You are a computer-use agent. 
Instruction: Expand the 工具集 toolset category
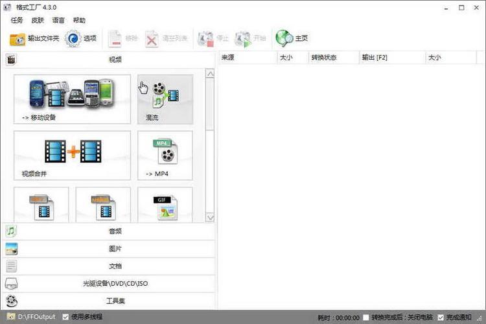109,301
